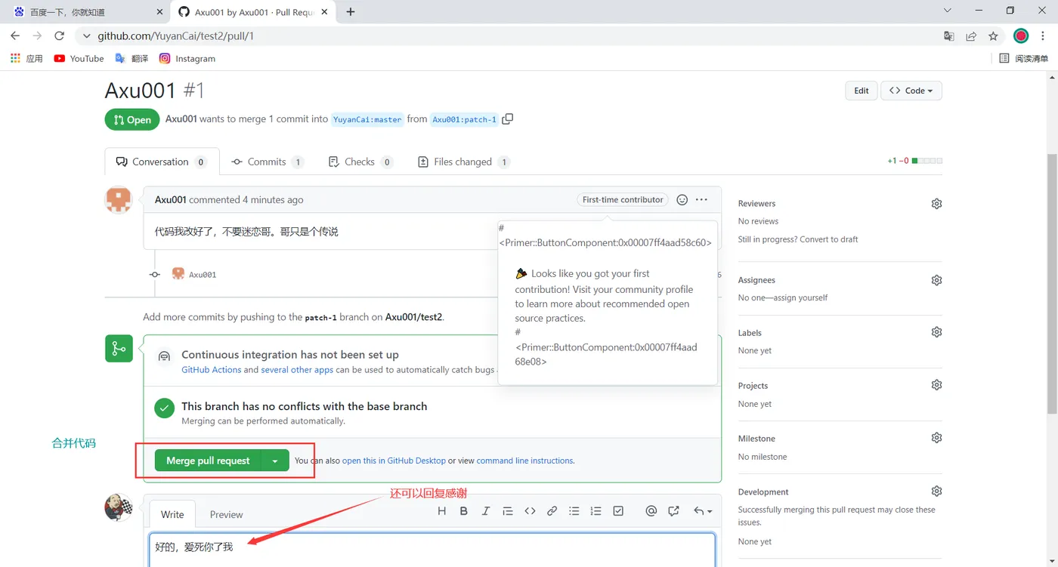
Task: Bookmark this page with the star icon
Action: coord(993,35)
